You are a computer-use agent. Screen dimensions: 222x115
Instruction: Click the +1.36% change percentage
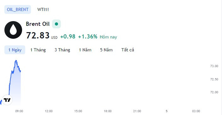88,37
